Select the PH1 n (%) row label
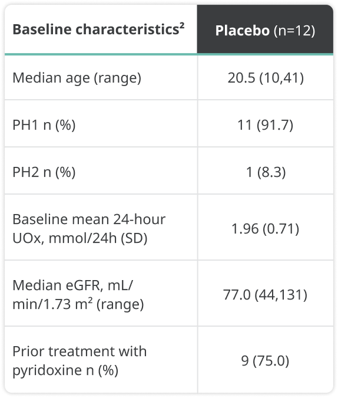The height and width of the screenshot is (398, 338). point(44,125)
